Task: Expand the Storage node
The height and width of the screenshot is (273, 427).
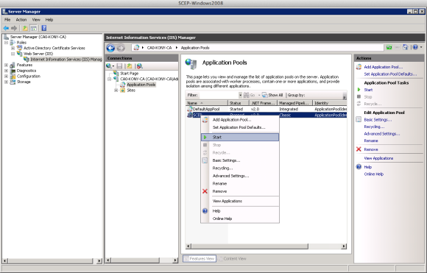Action: (6, 82)
